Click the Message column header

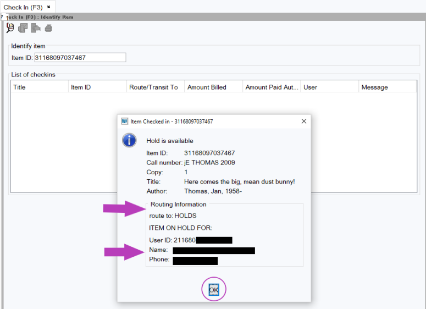pos(387,87)
